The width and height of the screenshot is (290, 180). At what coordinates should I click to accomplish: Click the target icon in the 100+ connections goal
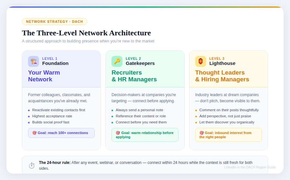tap(34, 133)
